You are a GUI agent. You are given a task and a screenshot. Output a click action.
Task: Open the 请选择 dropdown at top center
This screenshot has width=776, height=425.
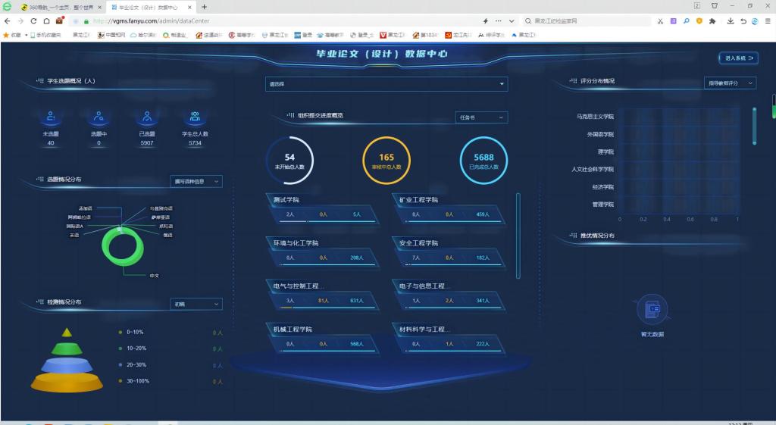tap(386, 84)
